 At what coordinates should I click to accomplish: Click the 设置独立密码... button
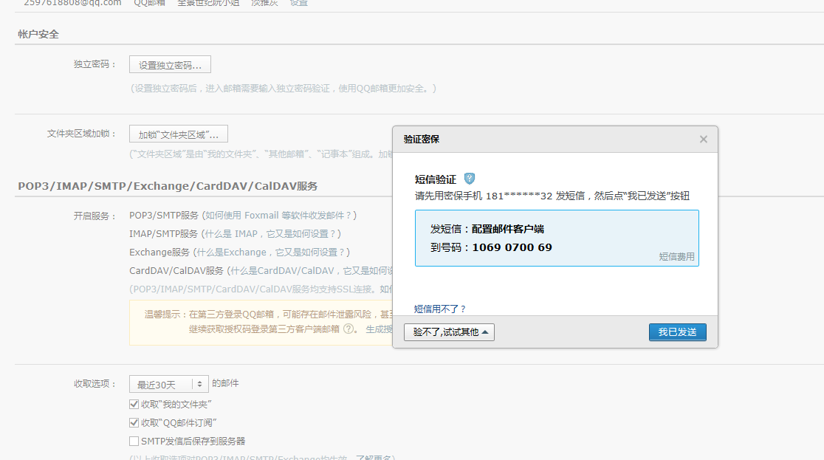(x=170, y=65)
